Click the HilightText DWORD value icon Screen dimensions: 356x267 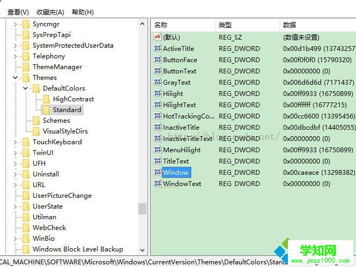pos(158,105)
